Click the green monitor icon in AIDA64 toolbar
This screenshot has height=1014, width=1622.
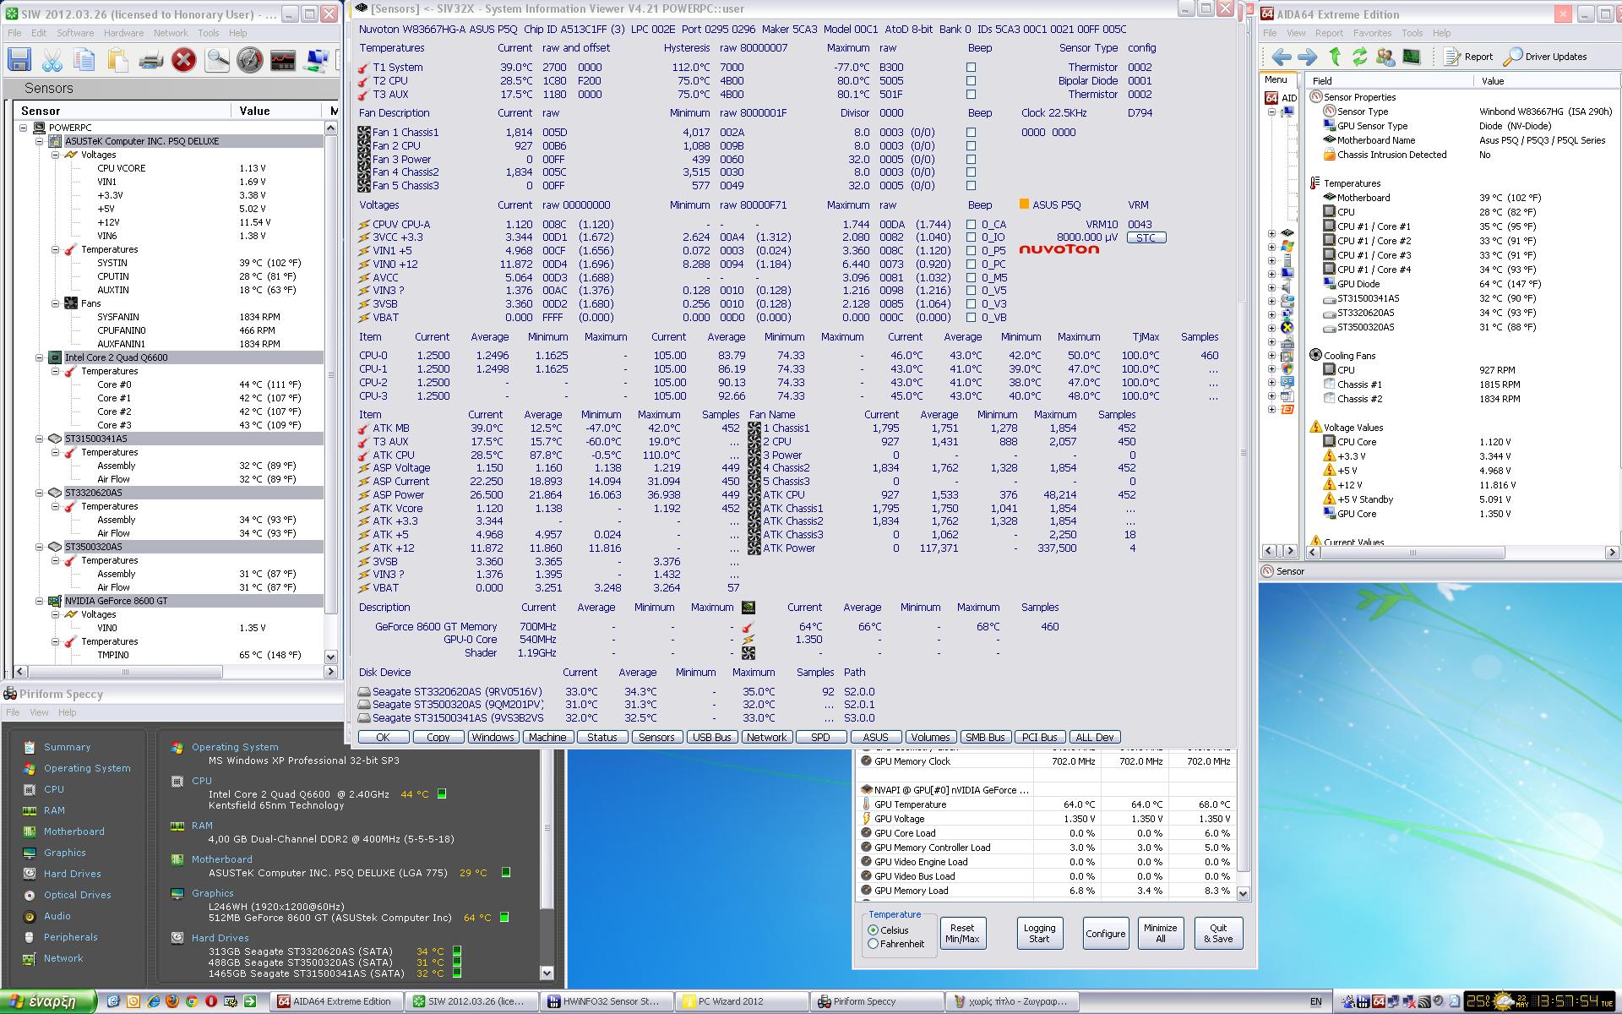(1412, 57)
